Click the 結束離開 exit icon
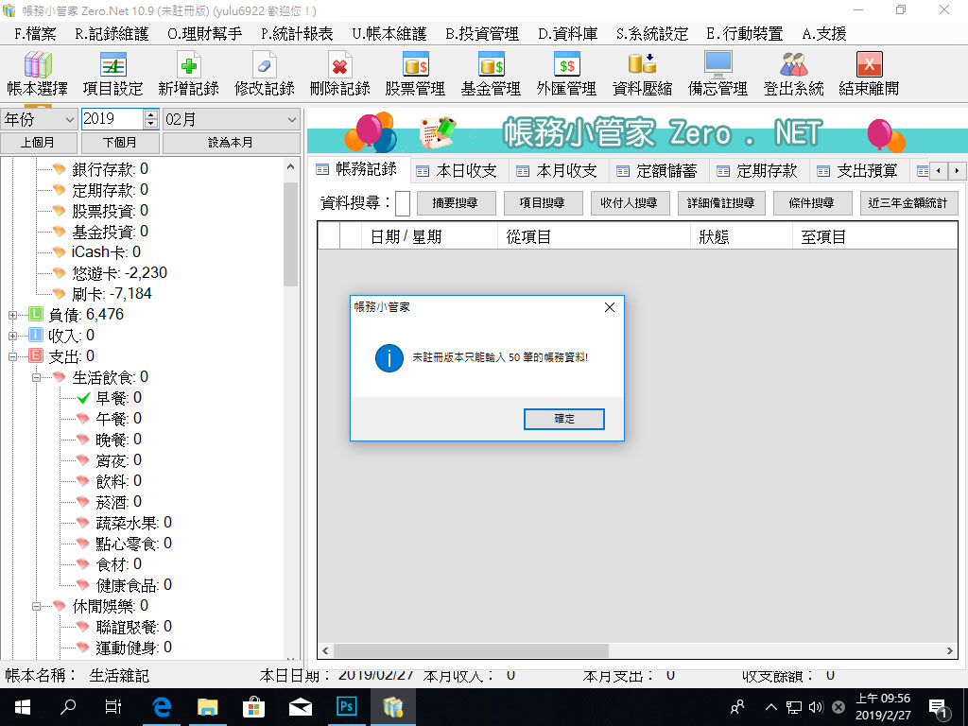Image resolution: width=968 pixels, height=726 pixels. (x=870, y=74)
